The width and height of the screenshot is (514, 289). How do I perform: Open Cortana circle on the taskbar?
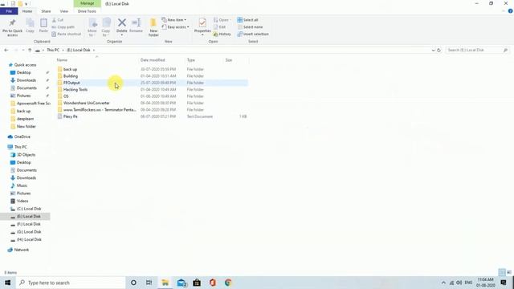(x=133, y=283)
